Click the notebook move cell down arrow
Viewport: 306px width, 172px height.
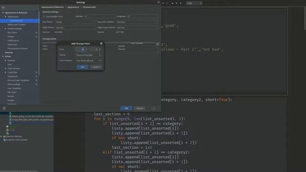click(176, 3)
